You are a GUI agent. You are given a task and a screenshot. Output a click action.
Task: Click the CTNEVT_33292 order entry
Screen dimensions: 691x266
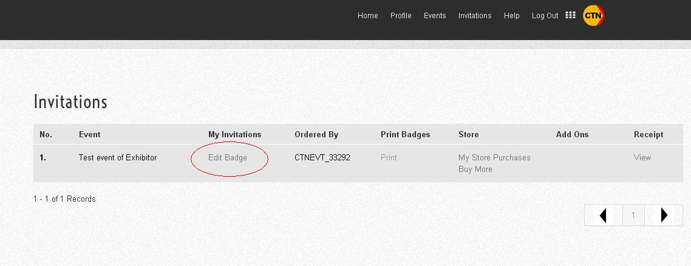(x=322, y=158)
